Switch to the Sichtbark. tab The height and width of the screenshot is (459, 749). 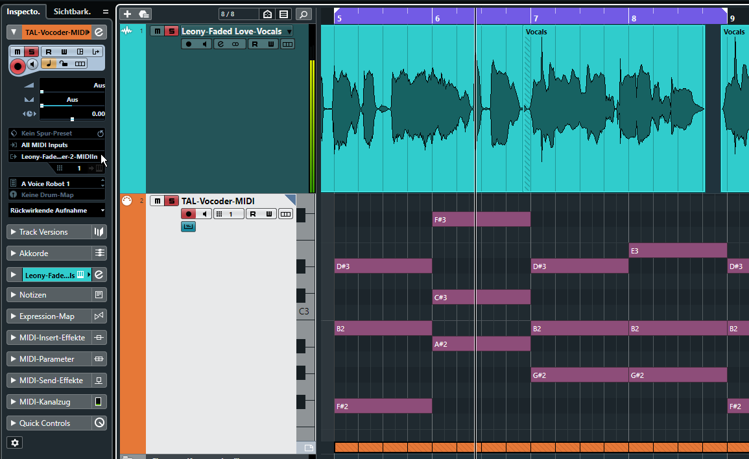[x=72, y=12]
